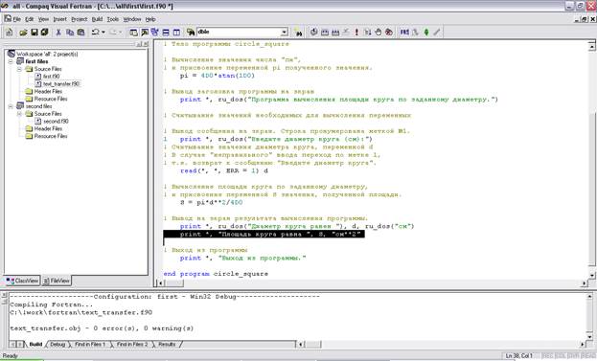Click the Undo arrow icon
This screenshot has height=361, width=597.
tap(95, 33)
